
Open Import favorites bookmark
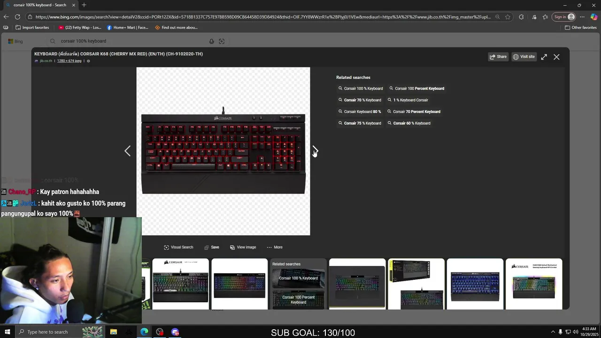[32, 28]
